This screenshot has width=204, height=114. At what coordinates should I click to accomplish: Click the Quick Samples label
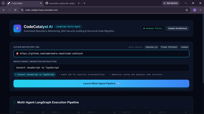136,47
